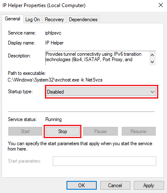The width and height of the screenshot is (167, 193).
Task: Cancel the properties dialog
Action: click(x=115, y=185)
